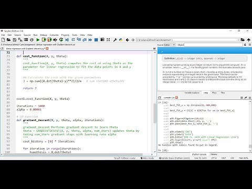Continue execution with double-arrow debug icon
This screenshot has height=189, width=252.
[90, 40]
